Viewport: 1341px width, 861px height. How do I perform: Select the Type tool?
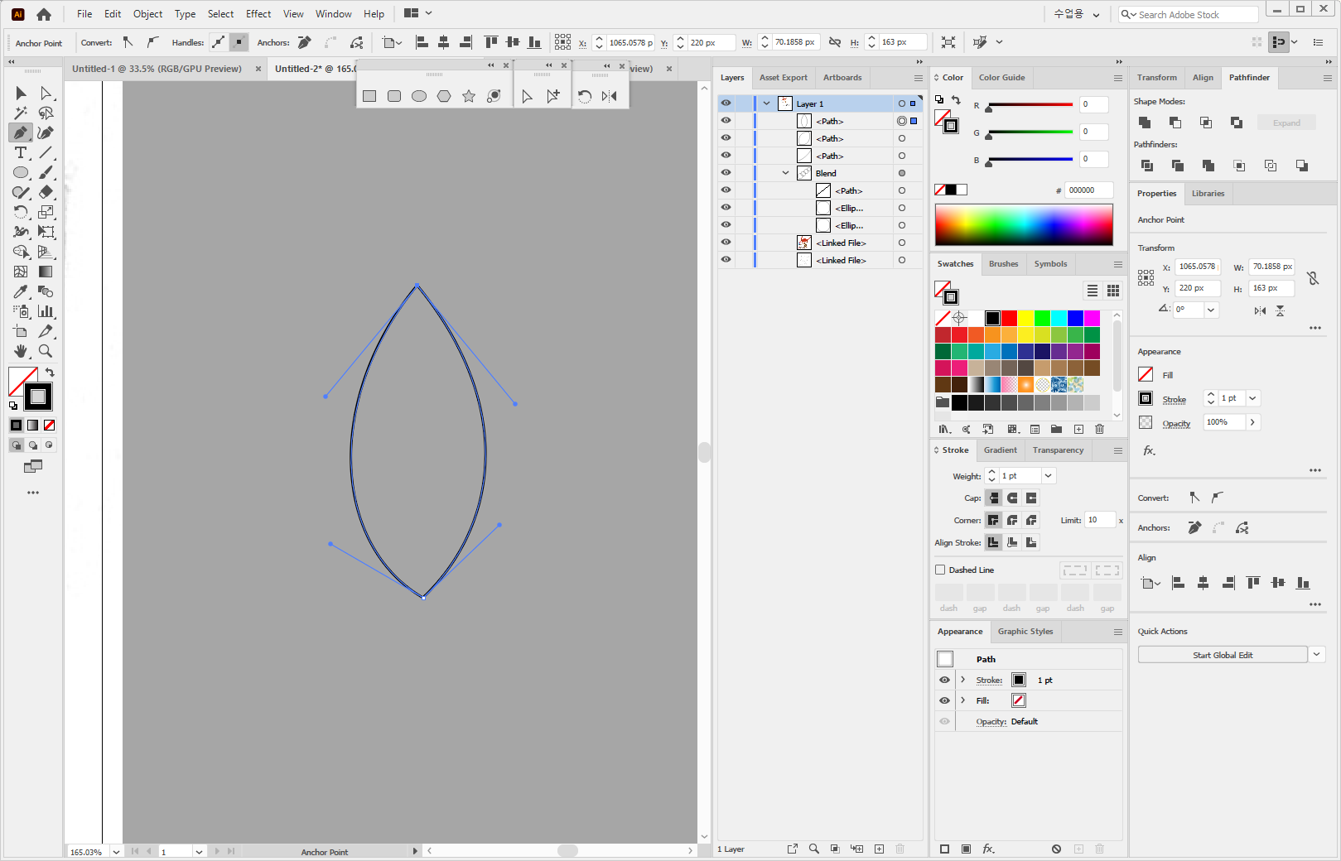click(21, 152)
